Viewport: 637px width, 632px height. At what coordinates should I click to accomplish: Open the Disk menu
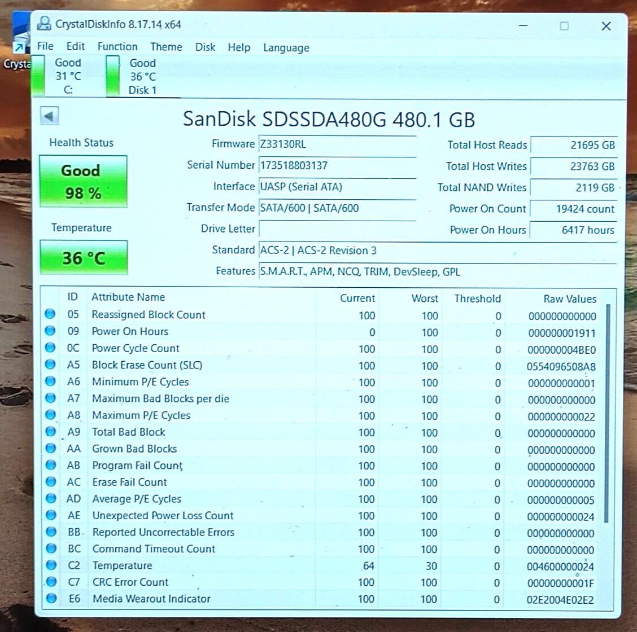(x=205, y=47)
